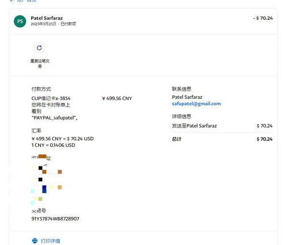Click the ¥ 499.56 CNY = $ 70.24 USD line
Viewport: 284px width, 245px height.
(62, 139)
